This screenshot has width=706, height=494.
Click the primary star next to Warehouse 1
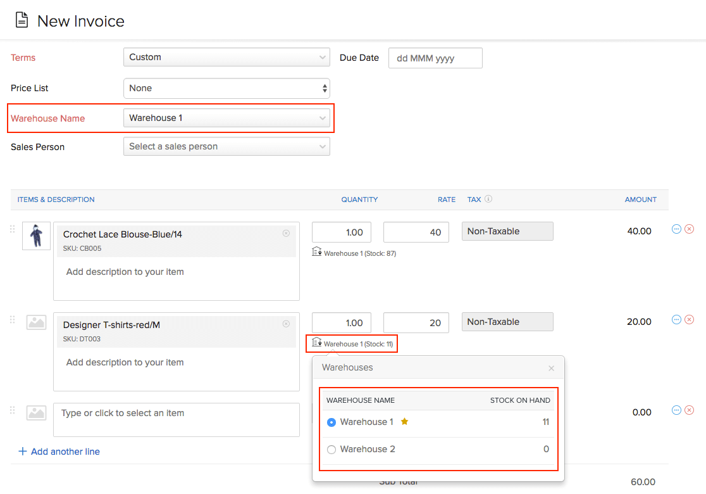[404, 421]
